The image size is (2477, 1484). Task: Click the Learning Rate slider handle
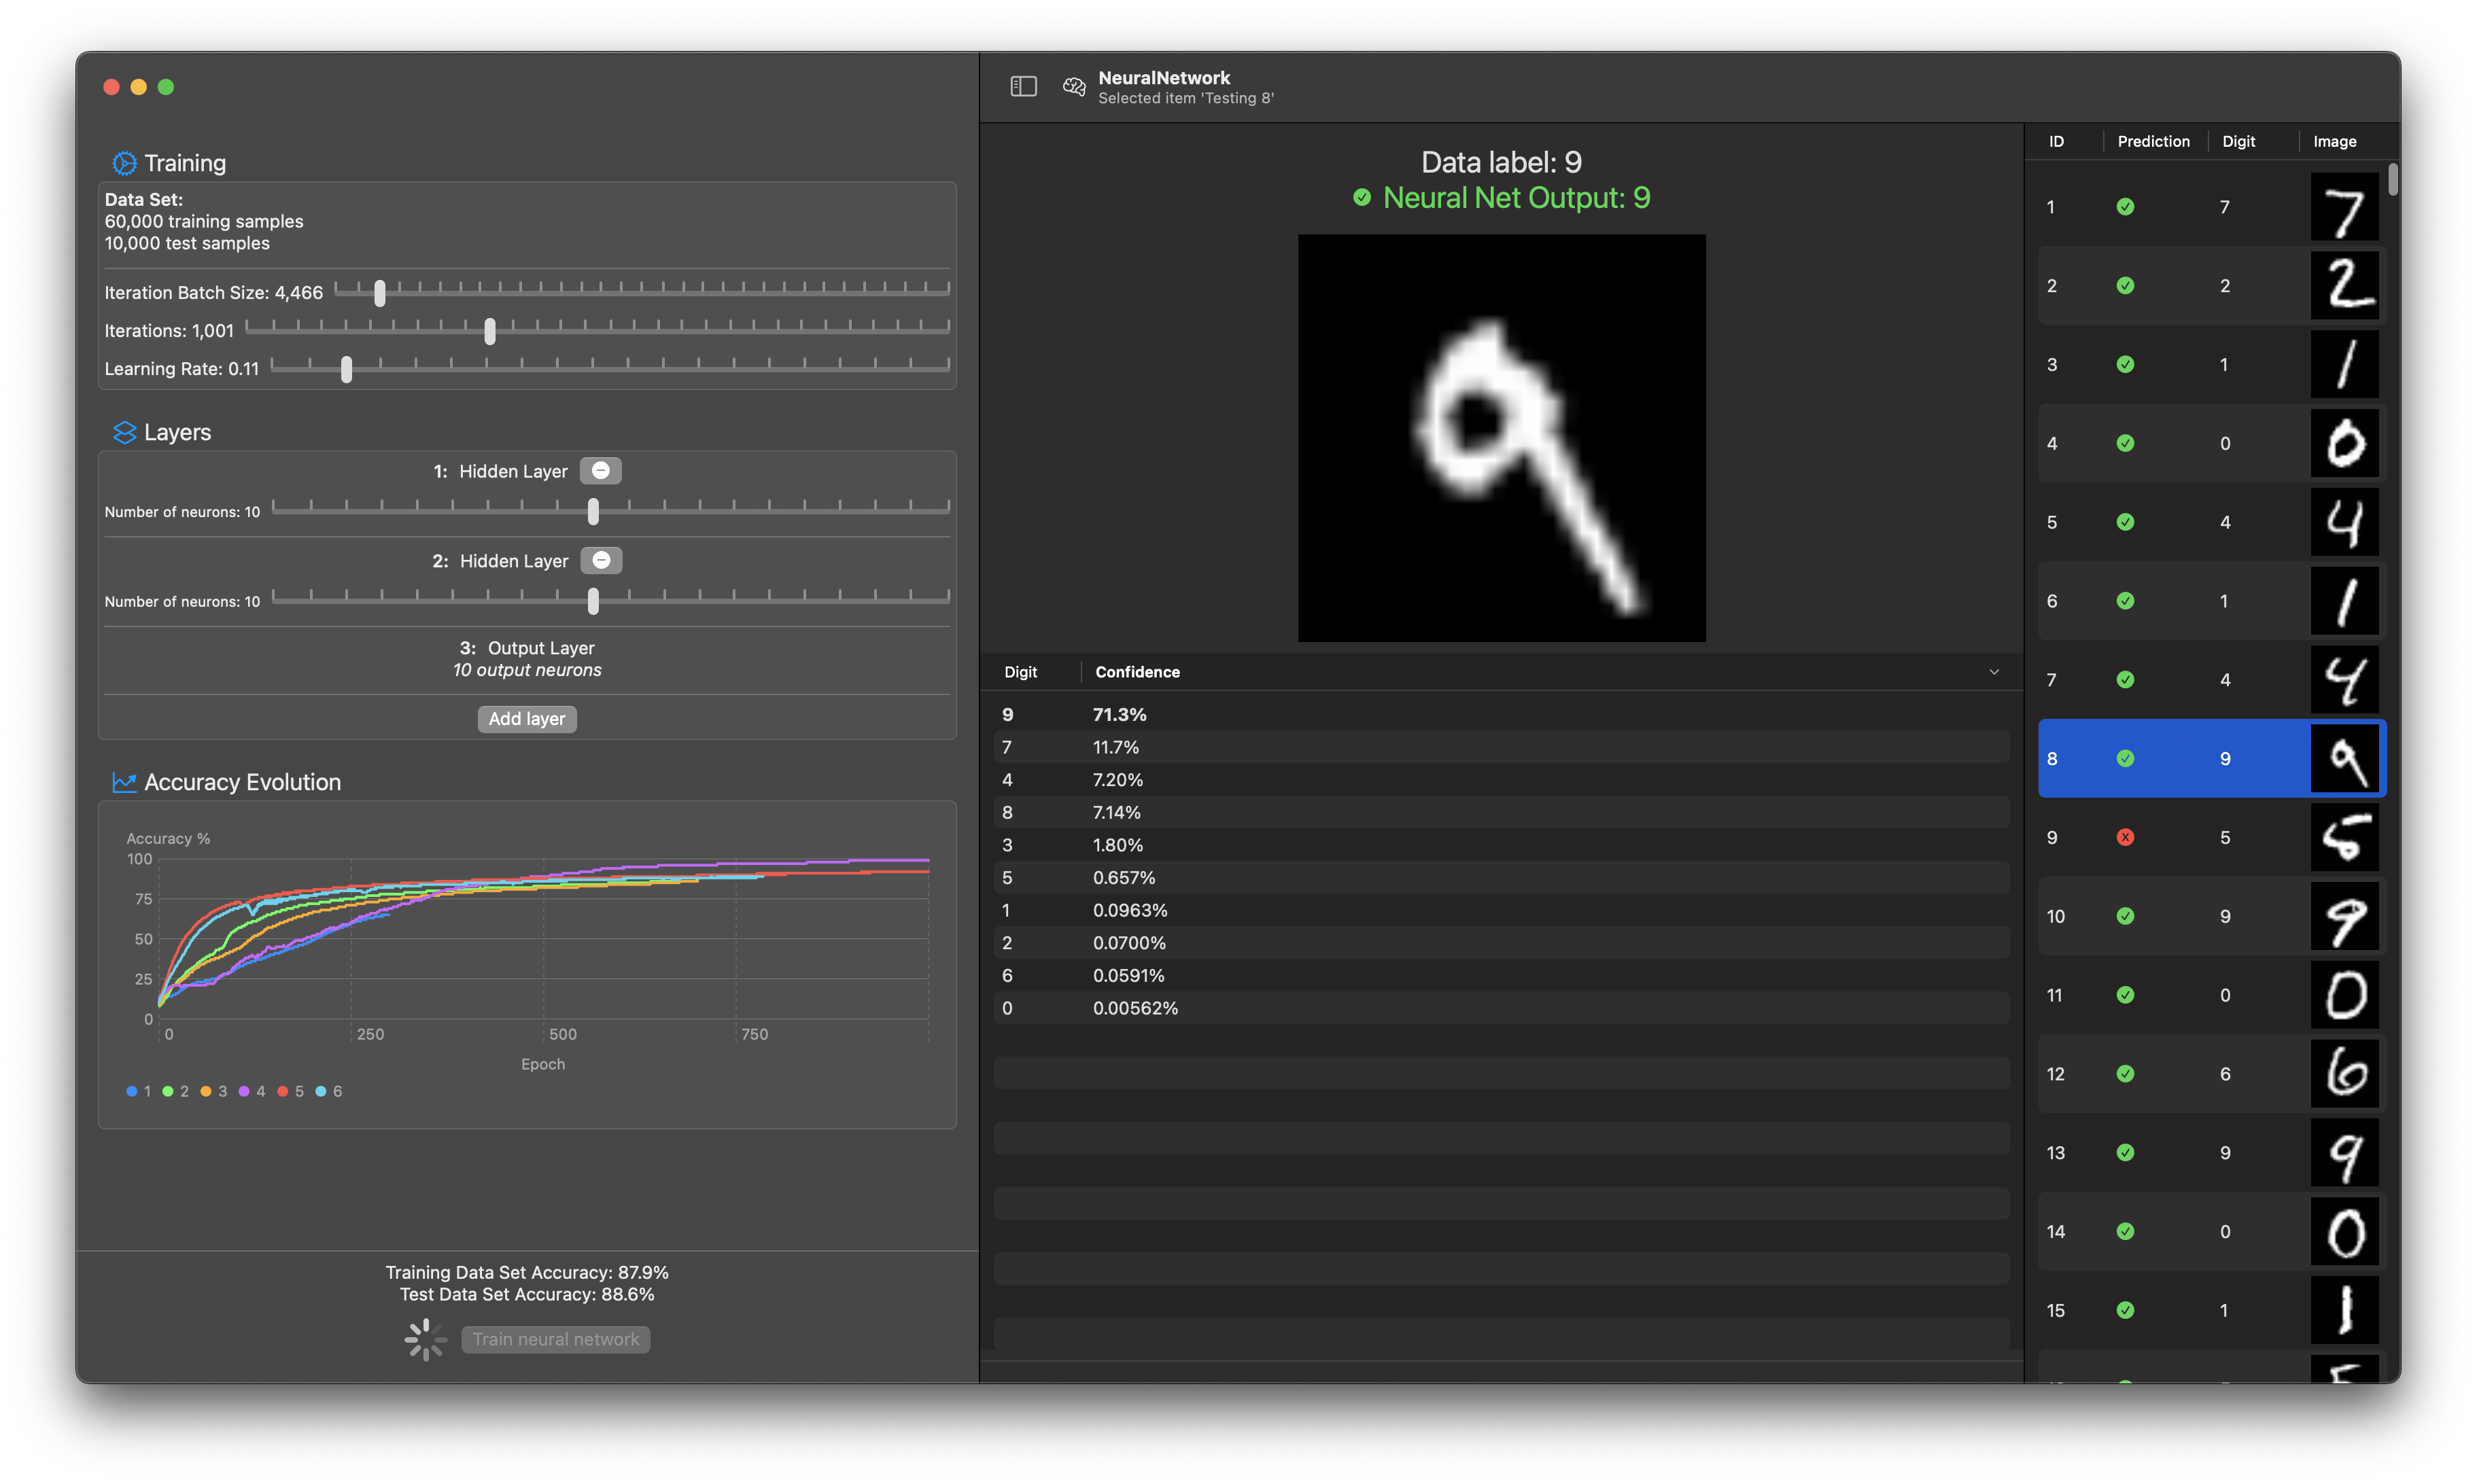pos(346,369)
